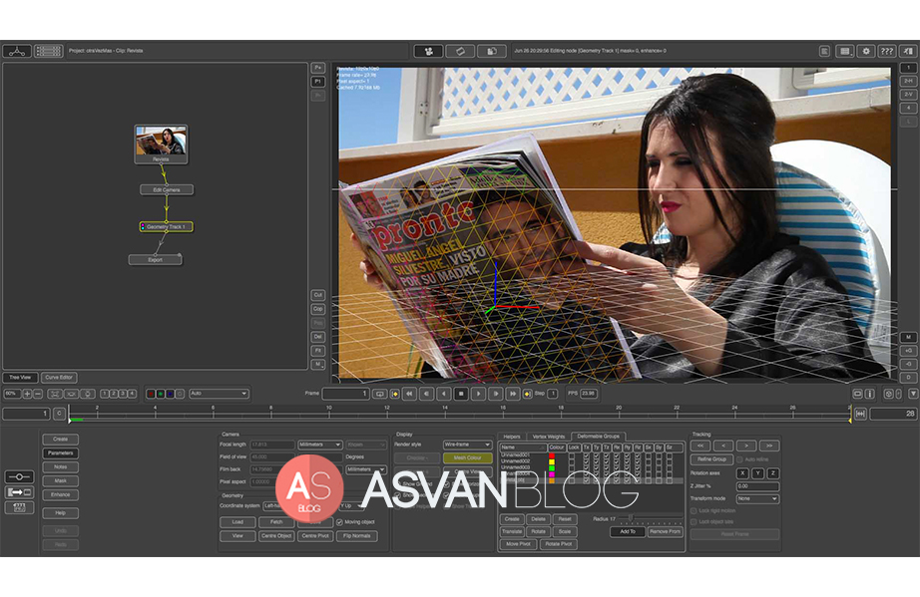The height and width of the screenshot is (597, 920).
Task: Toggle the blue channel display
Action: coord(170,394)
